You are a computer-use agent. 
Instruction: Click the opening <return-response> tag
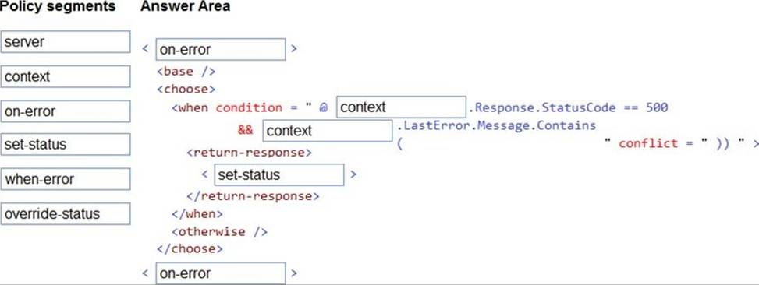(x=250, y=153)
